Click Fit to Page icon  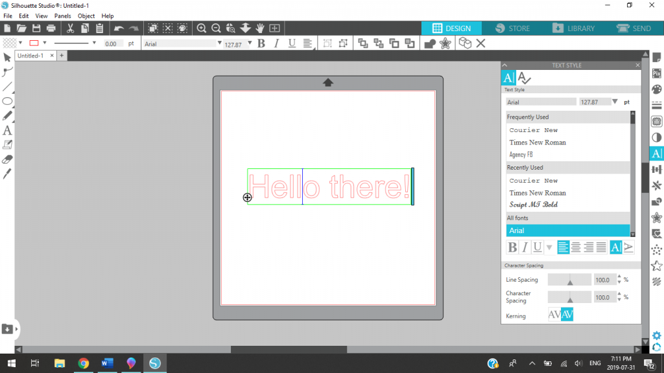click(x=274, y=28)
